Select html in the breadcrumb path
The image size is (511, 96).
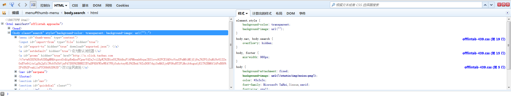pyautogui.click(x=94, y=13)
